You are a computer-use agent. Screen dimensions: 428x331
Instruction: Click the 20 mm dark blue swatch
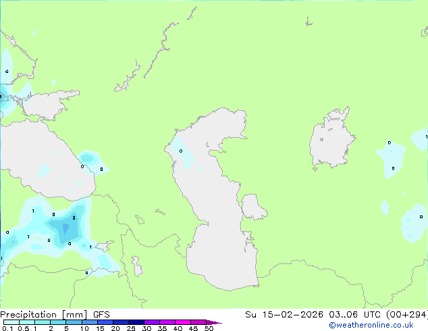coord(120,322)
